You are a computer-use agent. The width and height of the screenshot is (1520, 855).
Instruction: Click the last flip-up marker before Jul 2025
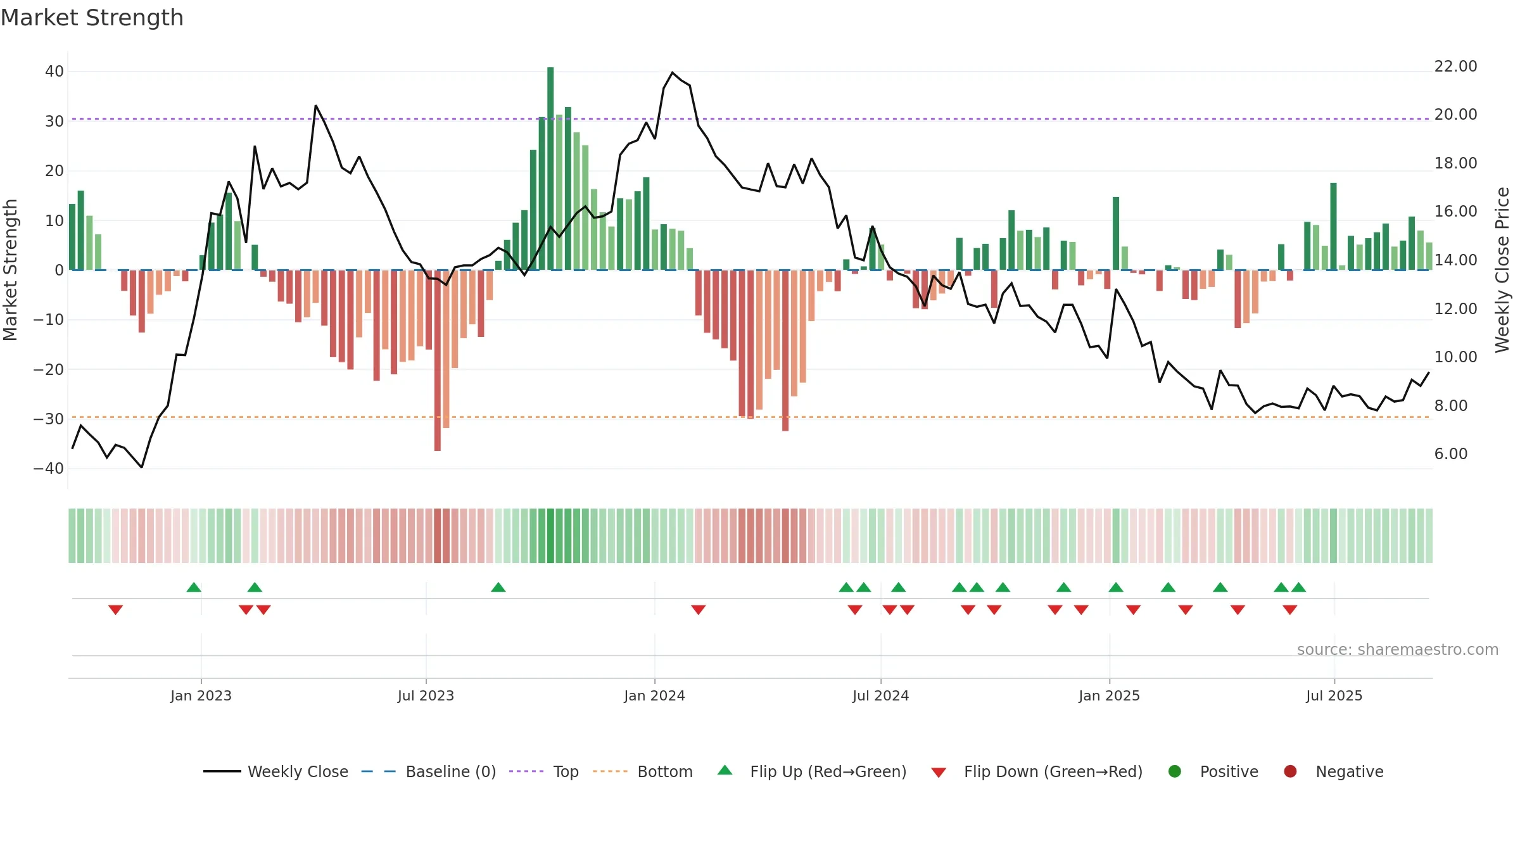click(x=1299, y=587)
